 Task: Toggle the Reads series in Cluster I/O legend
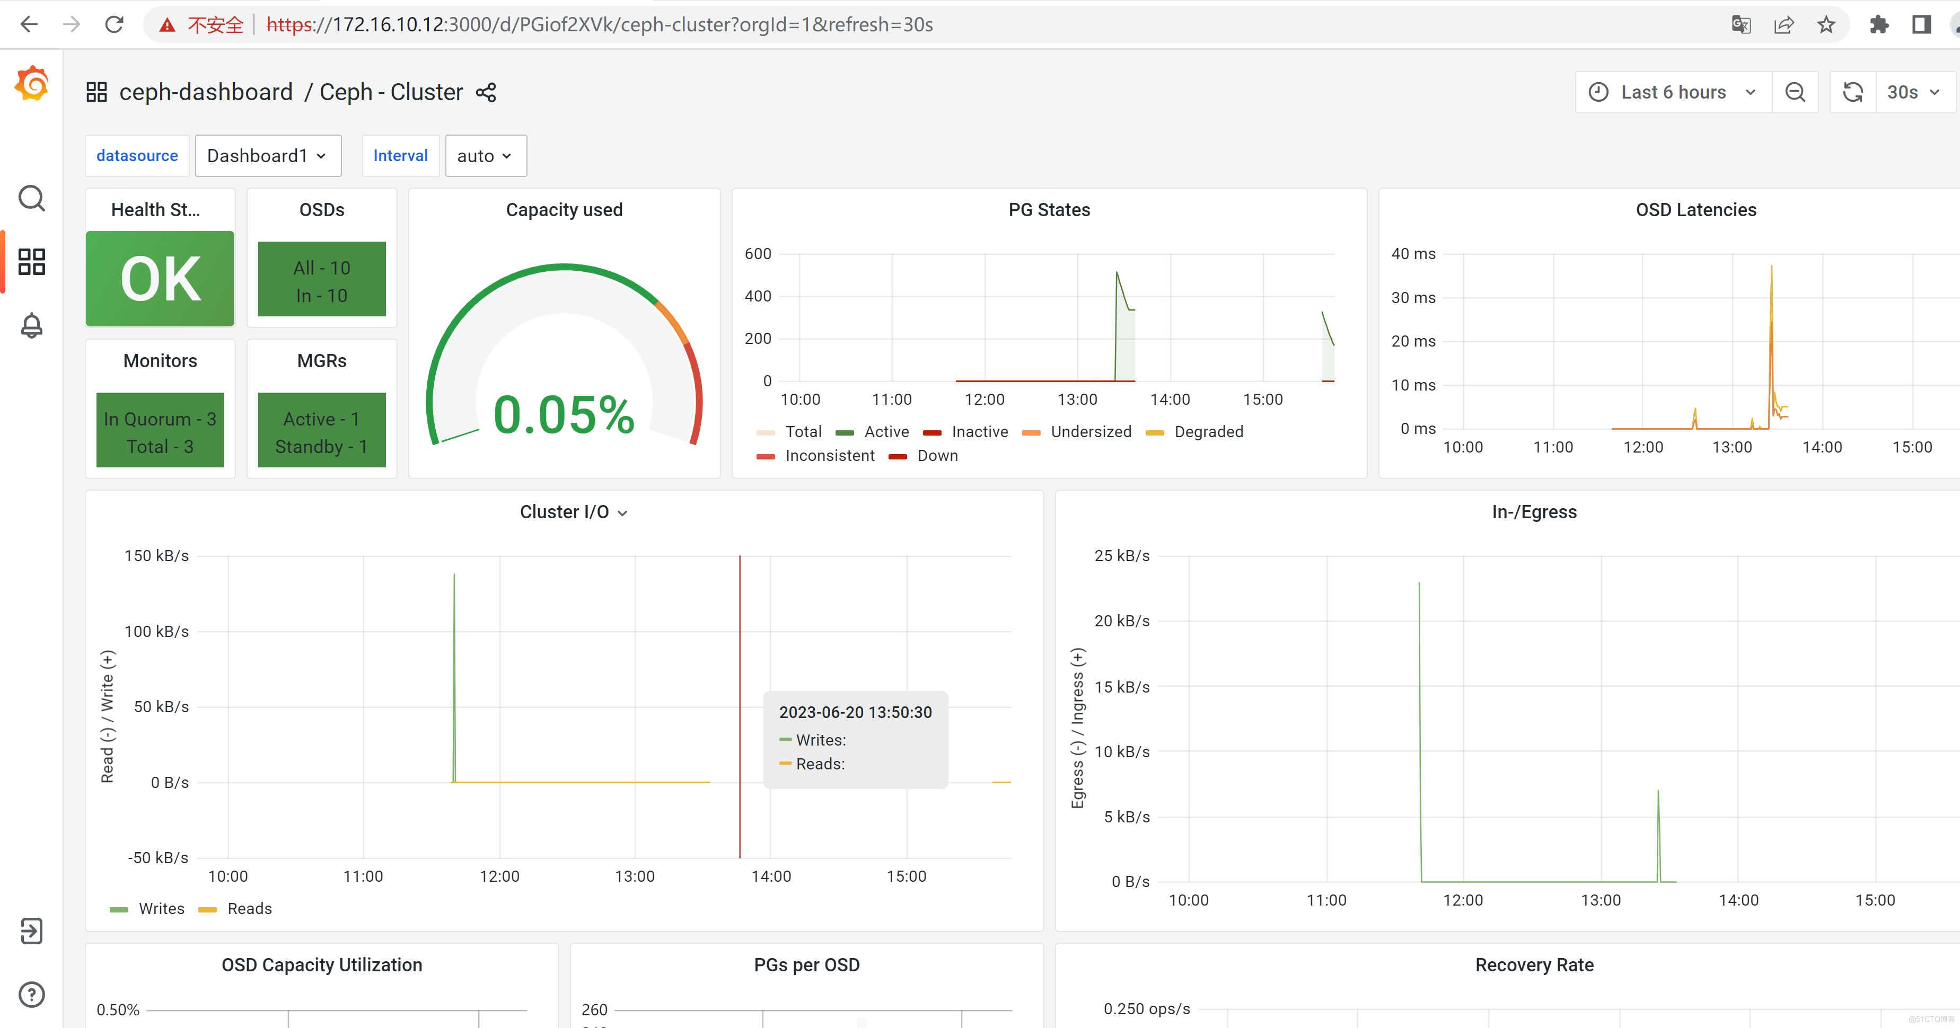(249, 908)
